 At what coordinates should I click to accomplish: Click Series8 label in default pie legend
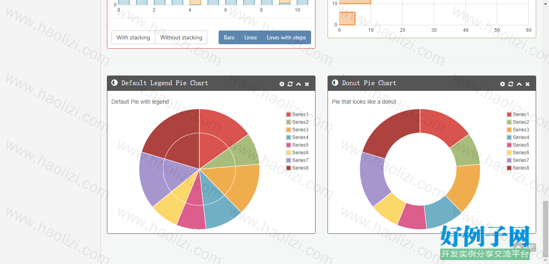coord(300,168)
